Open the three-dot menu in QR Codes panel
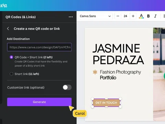Viewport: 165px width, 124px height. click(x=70, y=17)
